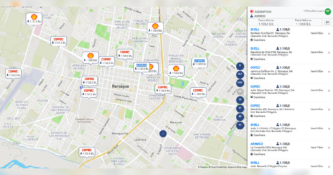The width and height of the screenshot is (333, 175).
Task: Click the Shell Republica de Chile 0180 entry
Action: pos(286,53)
